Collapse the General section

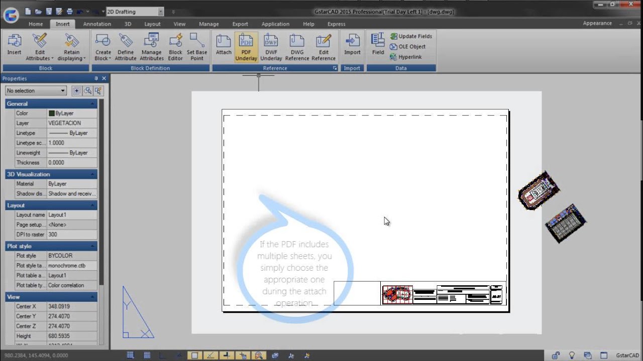(x=93, y=104)
